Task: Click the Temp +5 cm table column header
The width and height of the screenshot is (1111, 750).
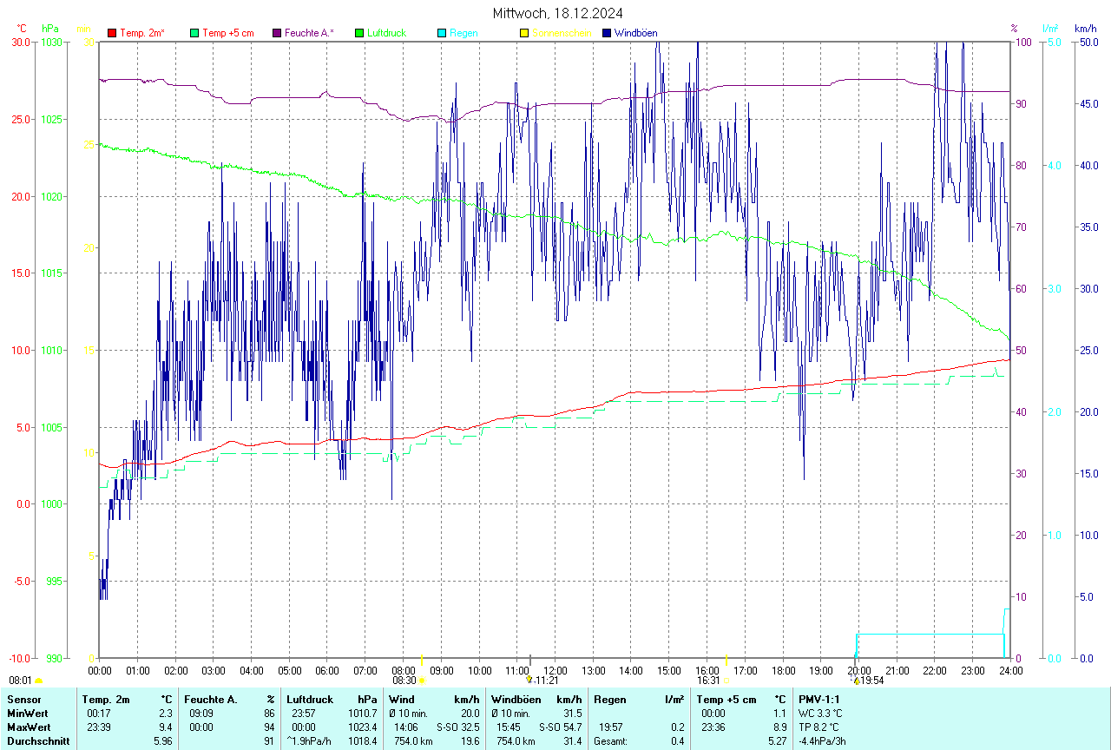Action: pyautogui.click(x=726, y=699)
